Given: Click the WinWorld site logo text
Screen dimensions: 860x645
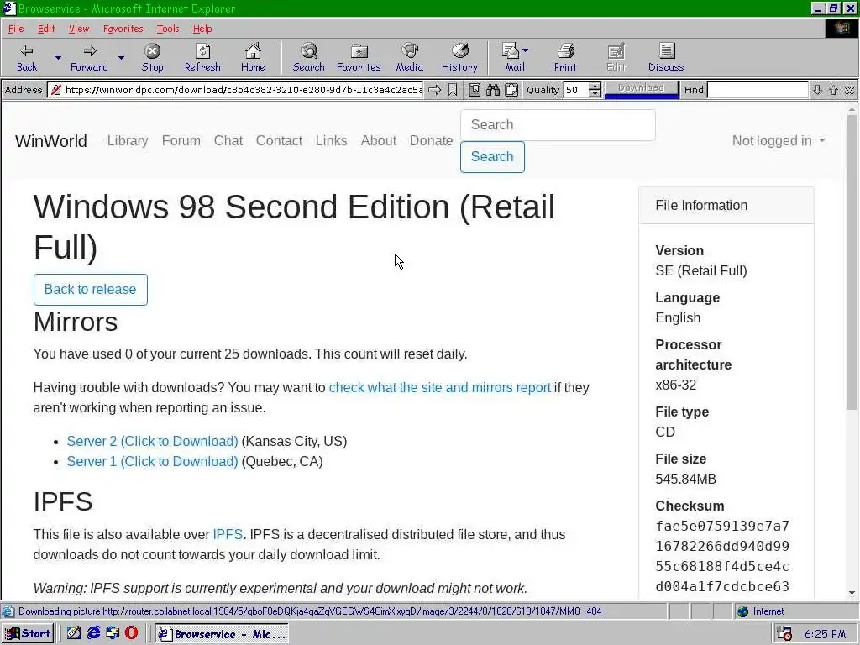Looking at the screenshot, I should point(51,141).
